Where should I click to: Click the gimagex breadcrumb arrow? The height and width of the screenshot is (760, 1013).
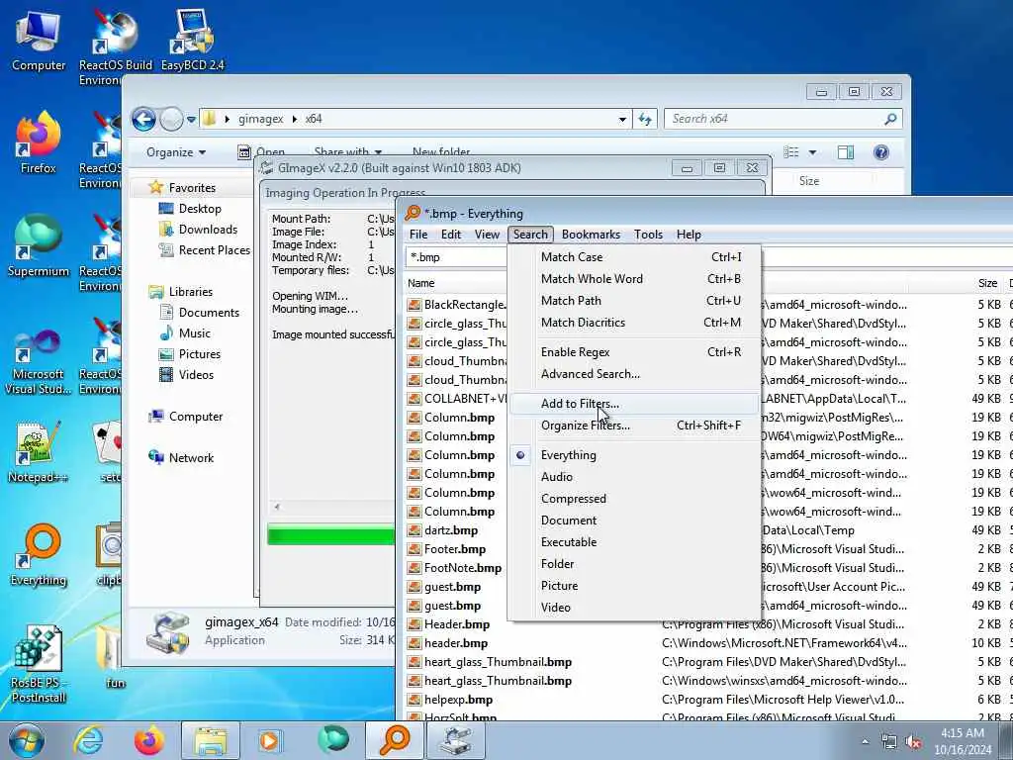(x=295, y=119)
